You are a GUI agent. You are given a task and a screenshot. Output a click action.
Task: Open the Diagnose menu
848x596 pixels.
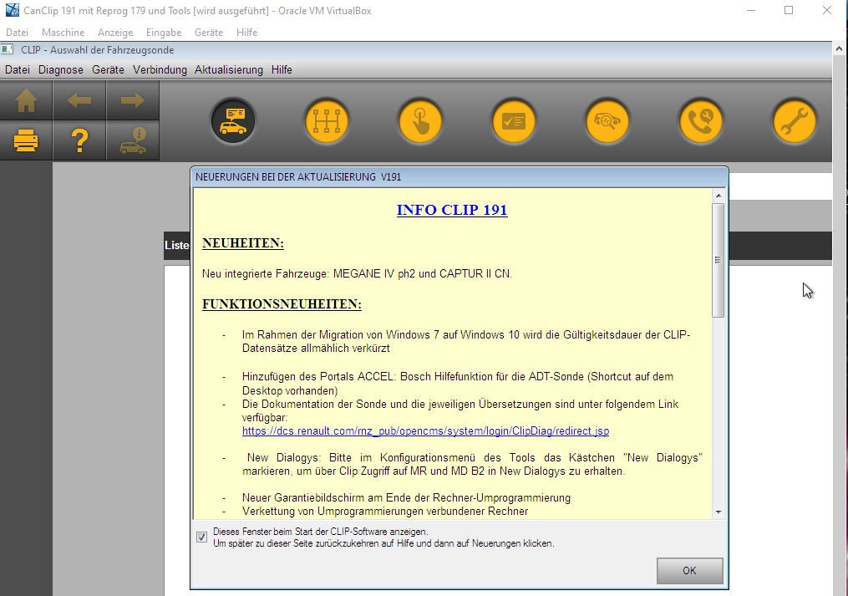point(60,70)
